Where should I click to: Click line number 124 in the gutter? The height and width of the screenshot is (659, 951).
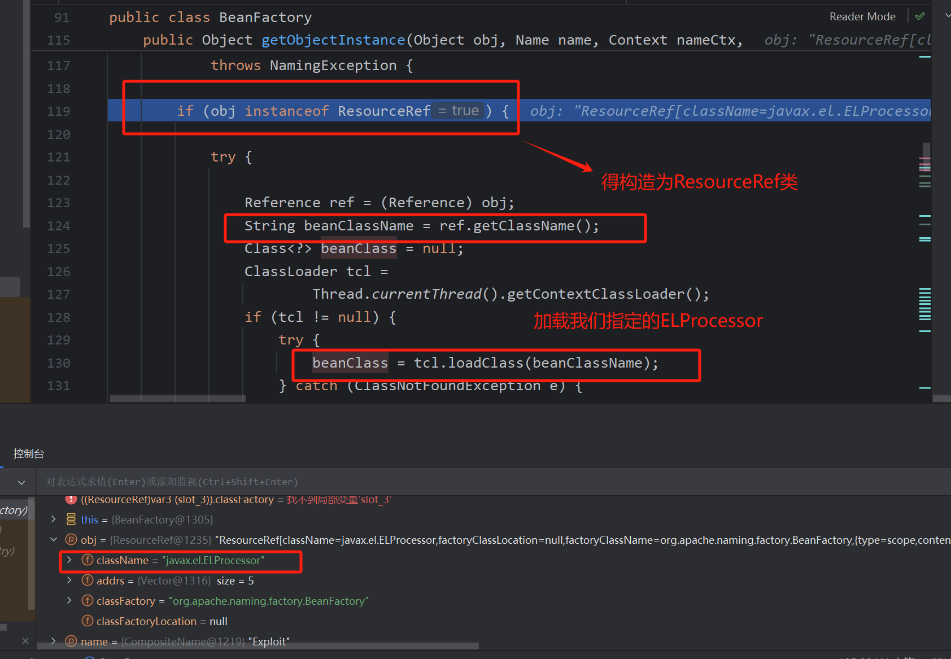pyautogui.click(x=59, y=226)
